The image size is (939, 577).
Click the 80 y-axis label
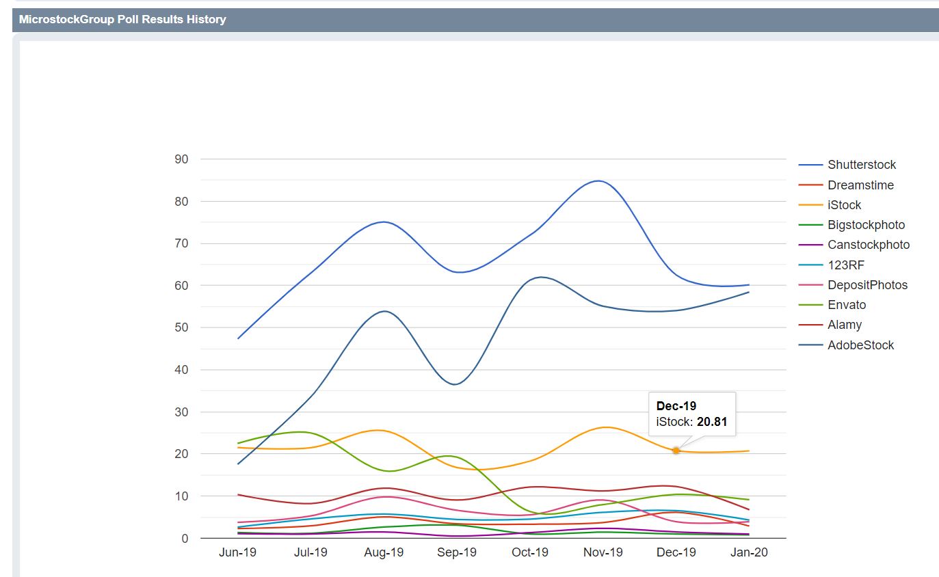click(182, 202)
